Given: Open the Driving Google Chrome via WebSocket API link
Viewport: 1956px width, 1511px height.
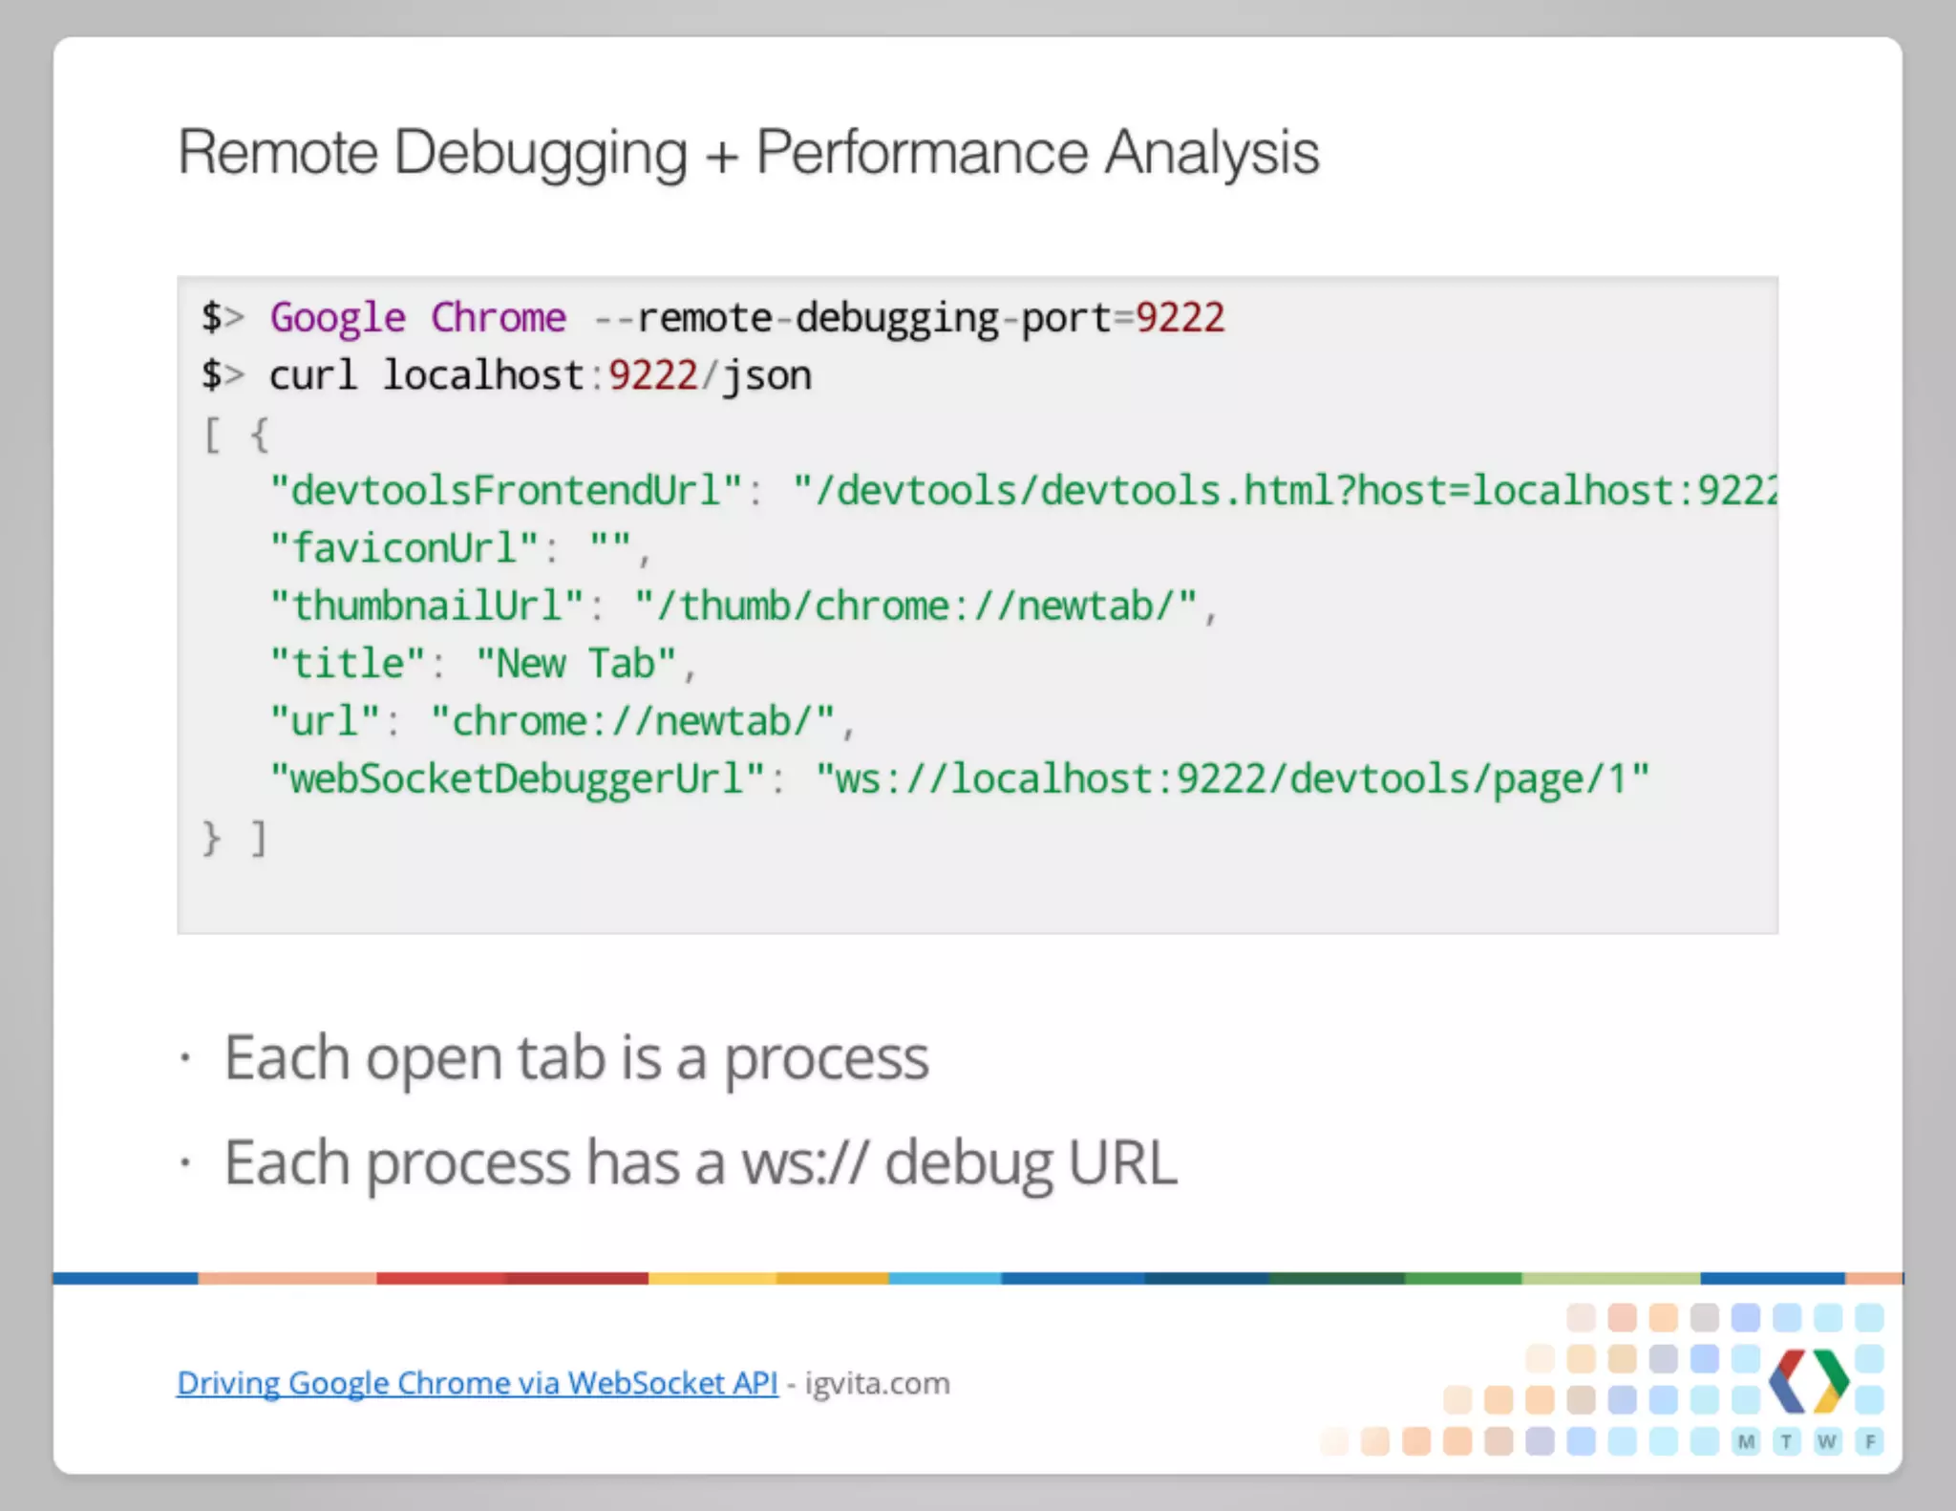Looking at the screenshot, I should click(477, 1383).
